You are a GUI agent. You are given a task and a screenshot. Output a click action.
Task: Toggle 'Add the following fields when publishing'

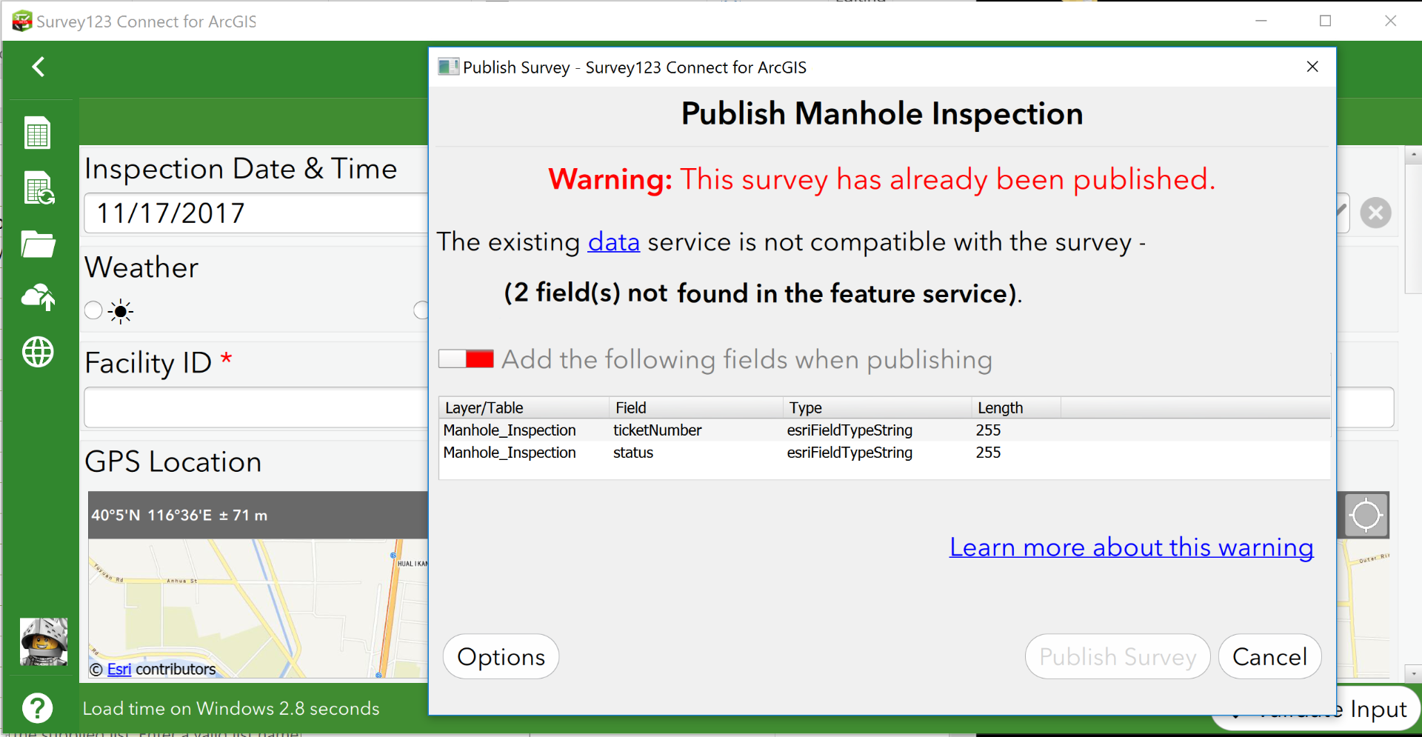tap(466, 359)
